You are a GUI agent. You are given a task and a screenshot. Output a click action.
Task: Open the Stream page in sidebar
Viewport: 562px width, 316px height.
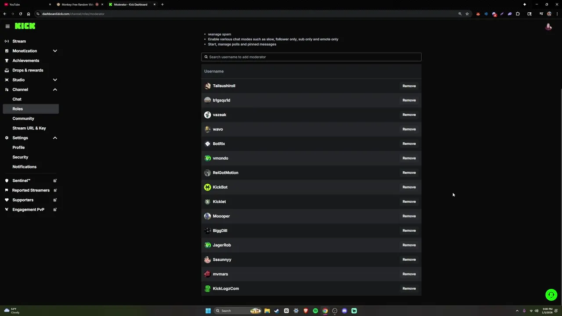19,41
